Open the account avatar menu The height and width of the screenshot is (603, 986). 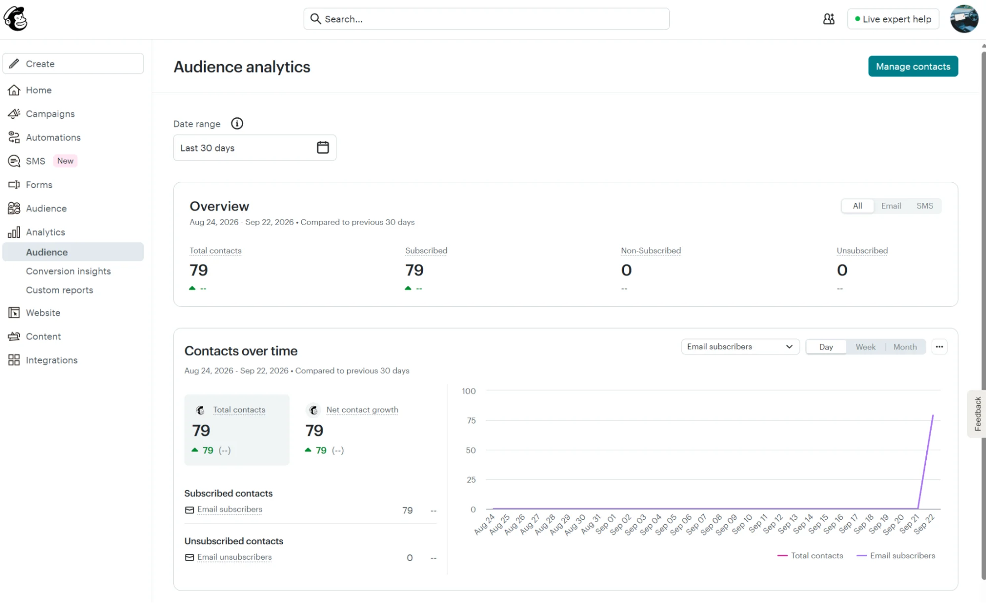[x=964, y=19]
